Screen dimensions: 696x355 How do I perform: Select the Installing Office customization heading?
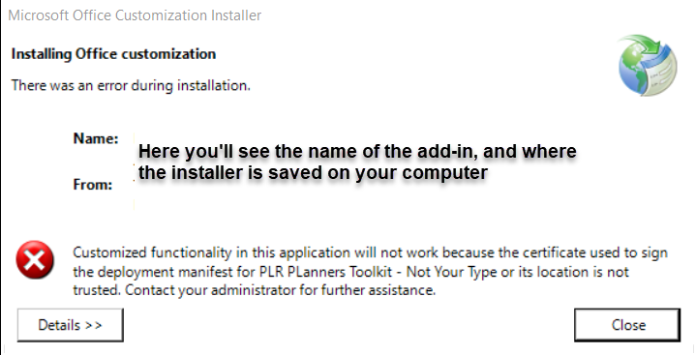click(x=113, y=54)
